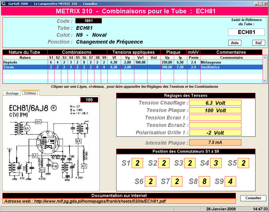The width and height of the screenshot is (269, 212).
Task: Select the Schémas tab
Action: (x=30, y=93)
